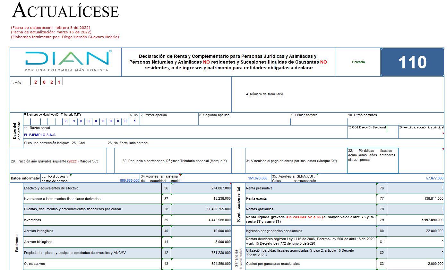Select the accounts receivable value 11.400.765.000
Image resolution: width=447 pixels, height=270 pixels.
(x=201, y=209)
